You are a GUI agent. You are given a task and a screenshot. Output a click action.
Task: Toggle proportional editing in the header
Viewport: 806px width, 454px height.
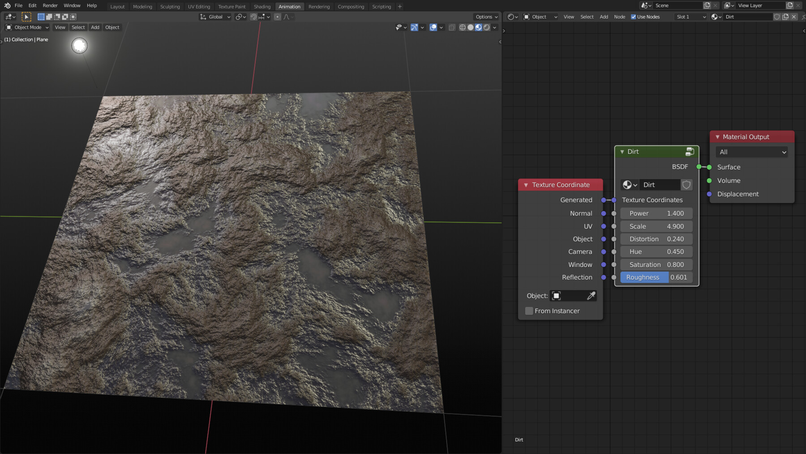point(276,17)
